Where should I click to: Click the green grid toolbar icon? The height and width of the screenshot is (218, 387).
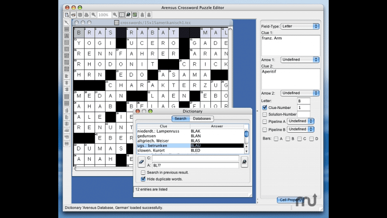click(135, 15)
